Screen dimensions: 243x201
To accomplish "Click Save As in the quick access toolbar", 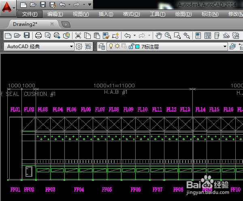I will coord(53,5).
